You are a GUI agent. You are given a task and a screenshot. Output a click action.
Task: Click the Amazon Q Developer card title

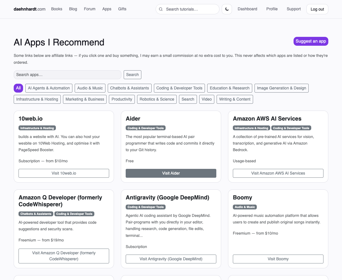click(x=60, y=201)
